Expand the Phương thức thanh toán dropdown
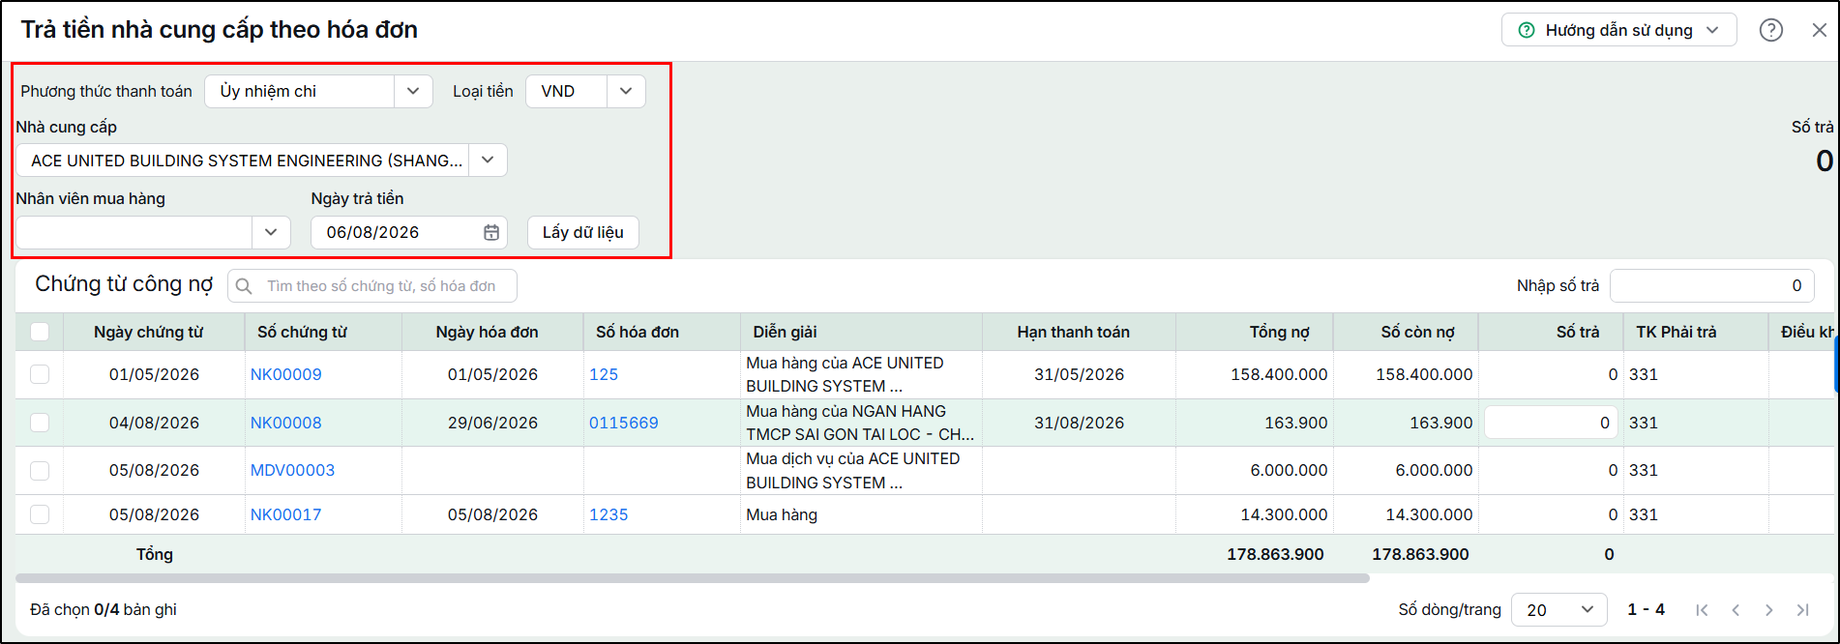 413,91
